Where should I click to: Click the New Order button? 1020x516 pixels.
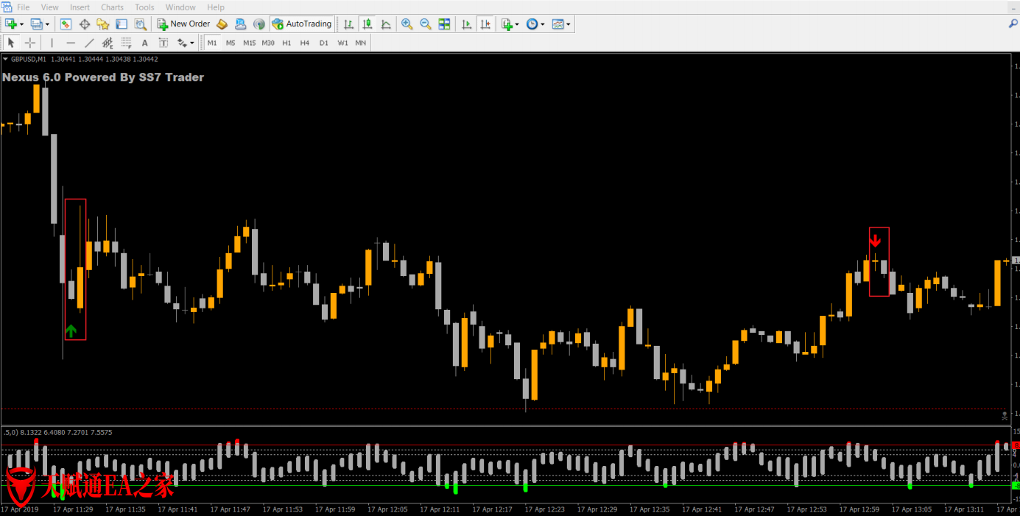[x=183, y=24]
